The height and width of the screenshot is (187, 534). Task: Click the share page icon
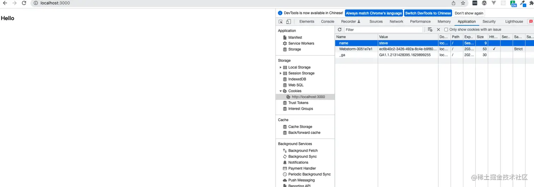[453, 3]
